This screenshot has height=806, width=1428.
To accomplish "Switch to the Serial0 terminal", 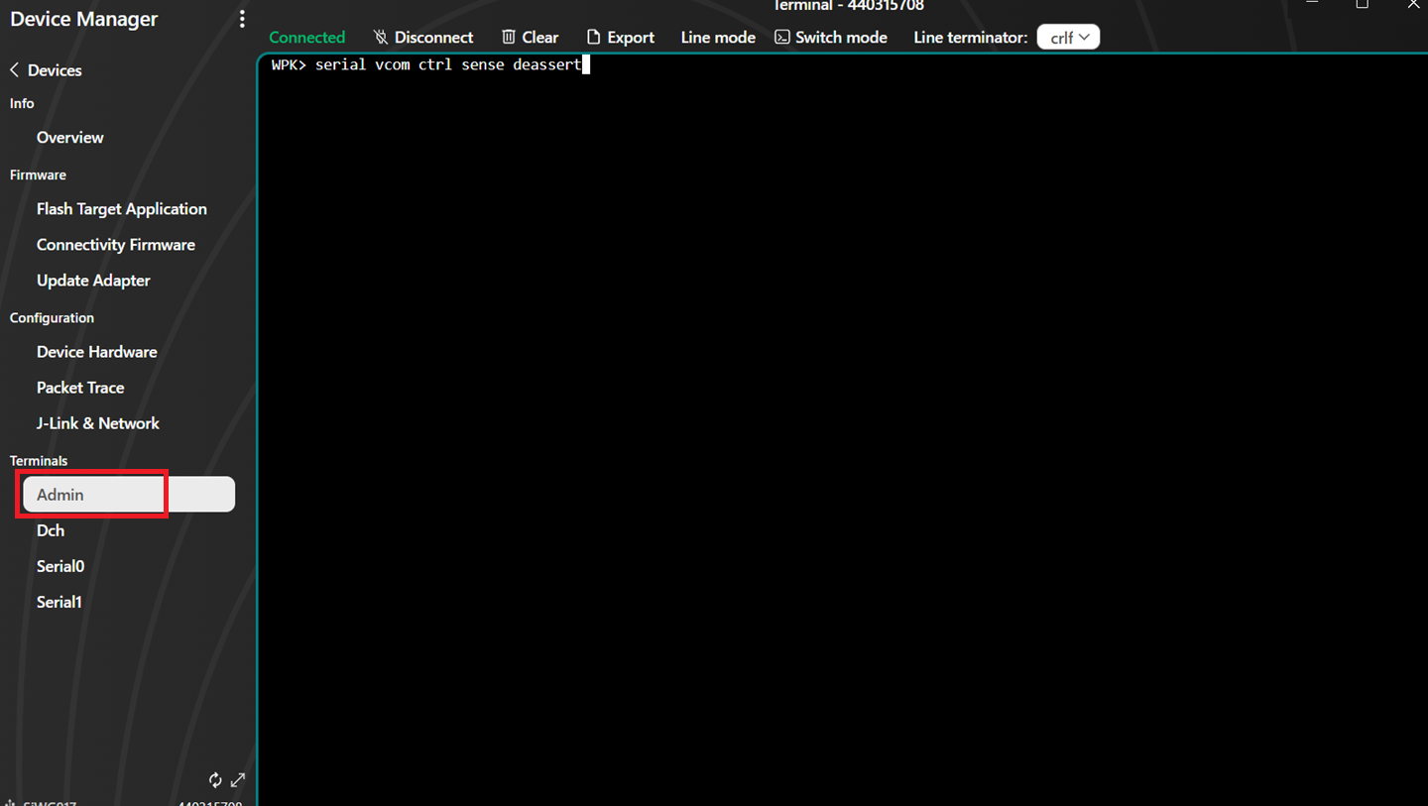I will pyautogui.click(x=60, y=566).
